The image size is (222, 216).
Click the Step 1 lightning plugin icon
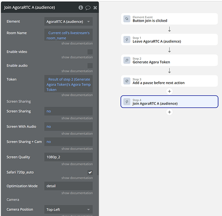click(x=127, y=40)
